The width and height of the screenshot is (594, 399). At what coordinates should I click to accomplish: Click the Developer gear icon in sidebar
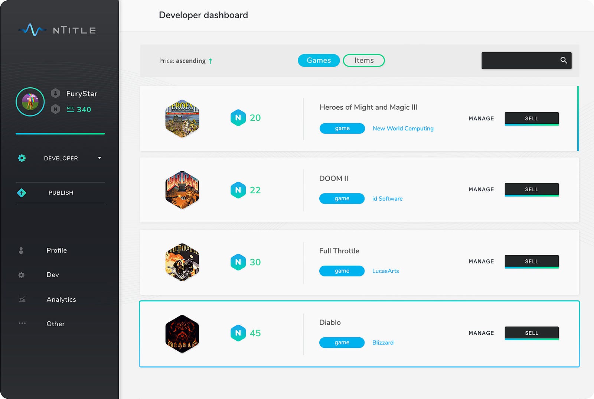22,158
